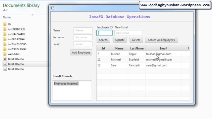Sort by the Email column header

[x=163, y=48]
